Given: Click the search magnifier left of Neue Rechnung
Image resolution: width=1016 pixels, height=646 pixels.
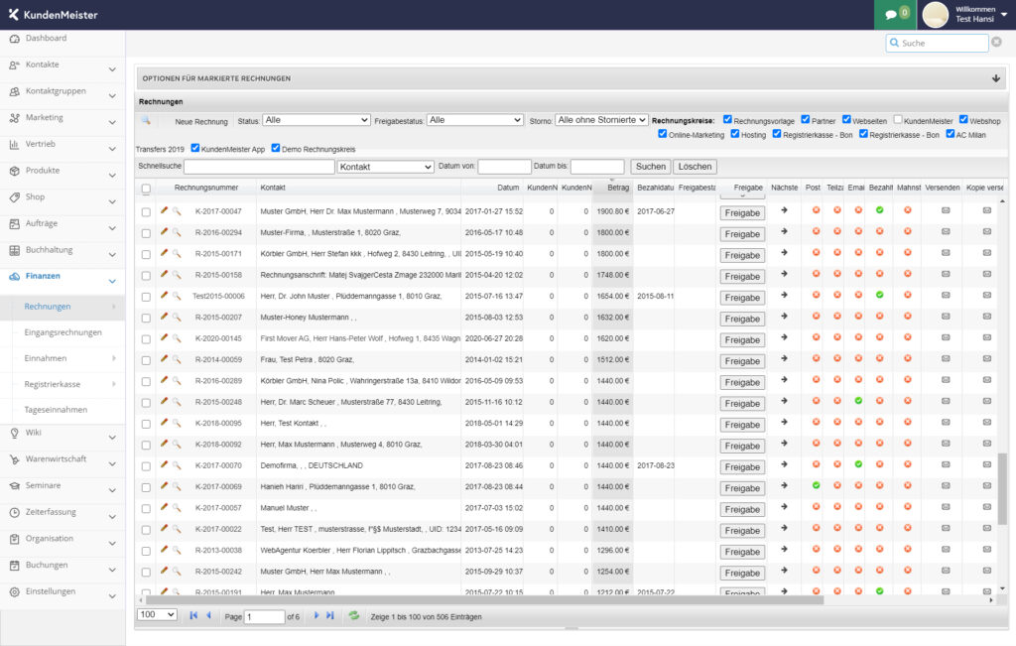Looking at the screenshot, I should (147, 120).
